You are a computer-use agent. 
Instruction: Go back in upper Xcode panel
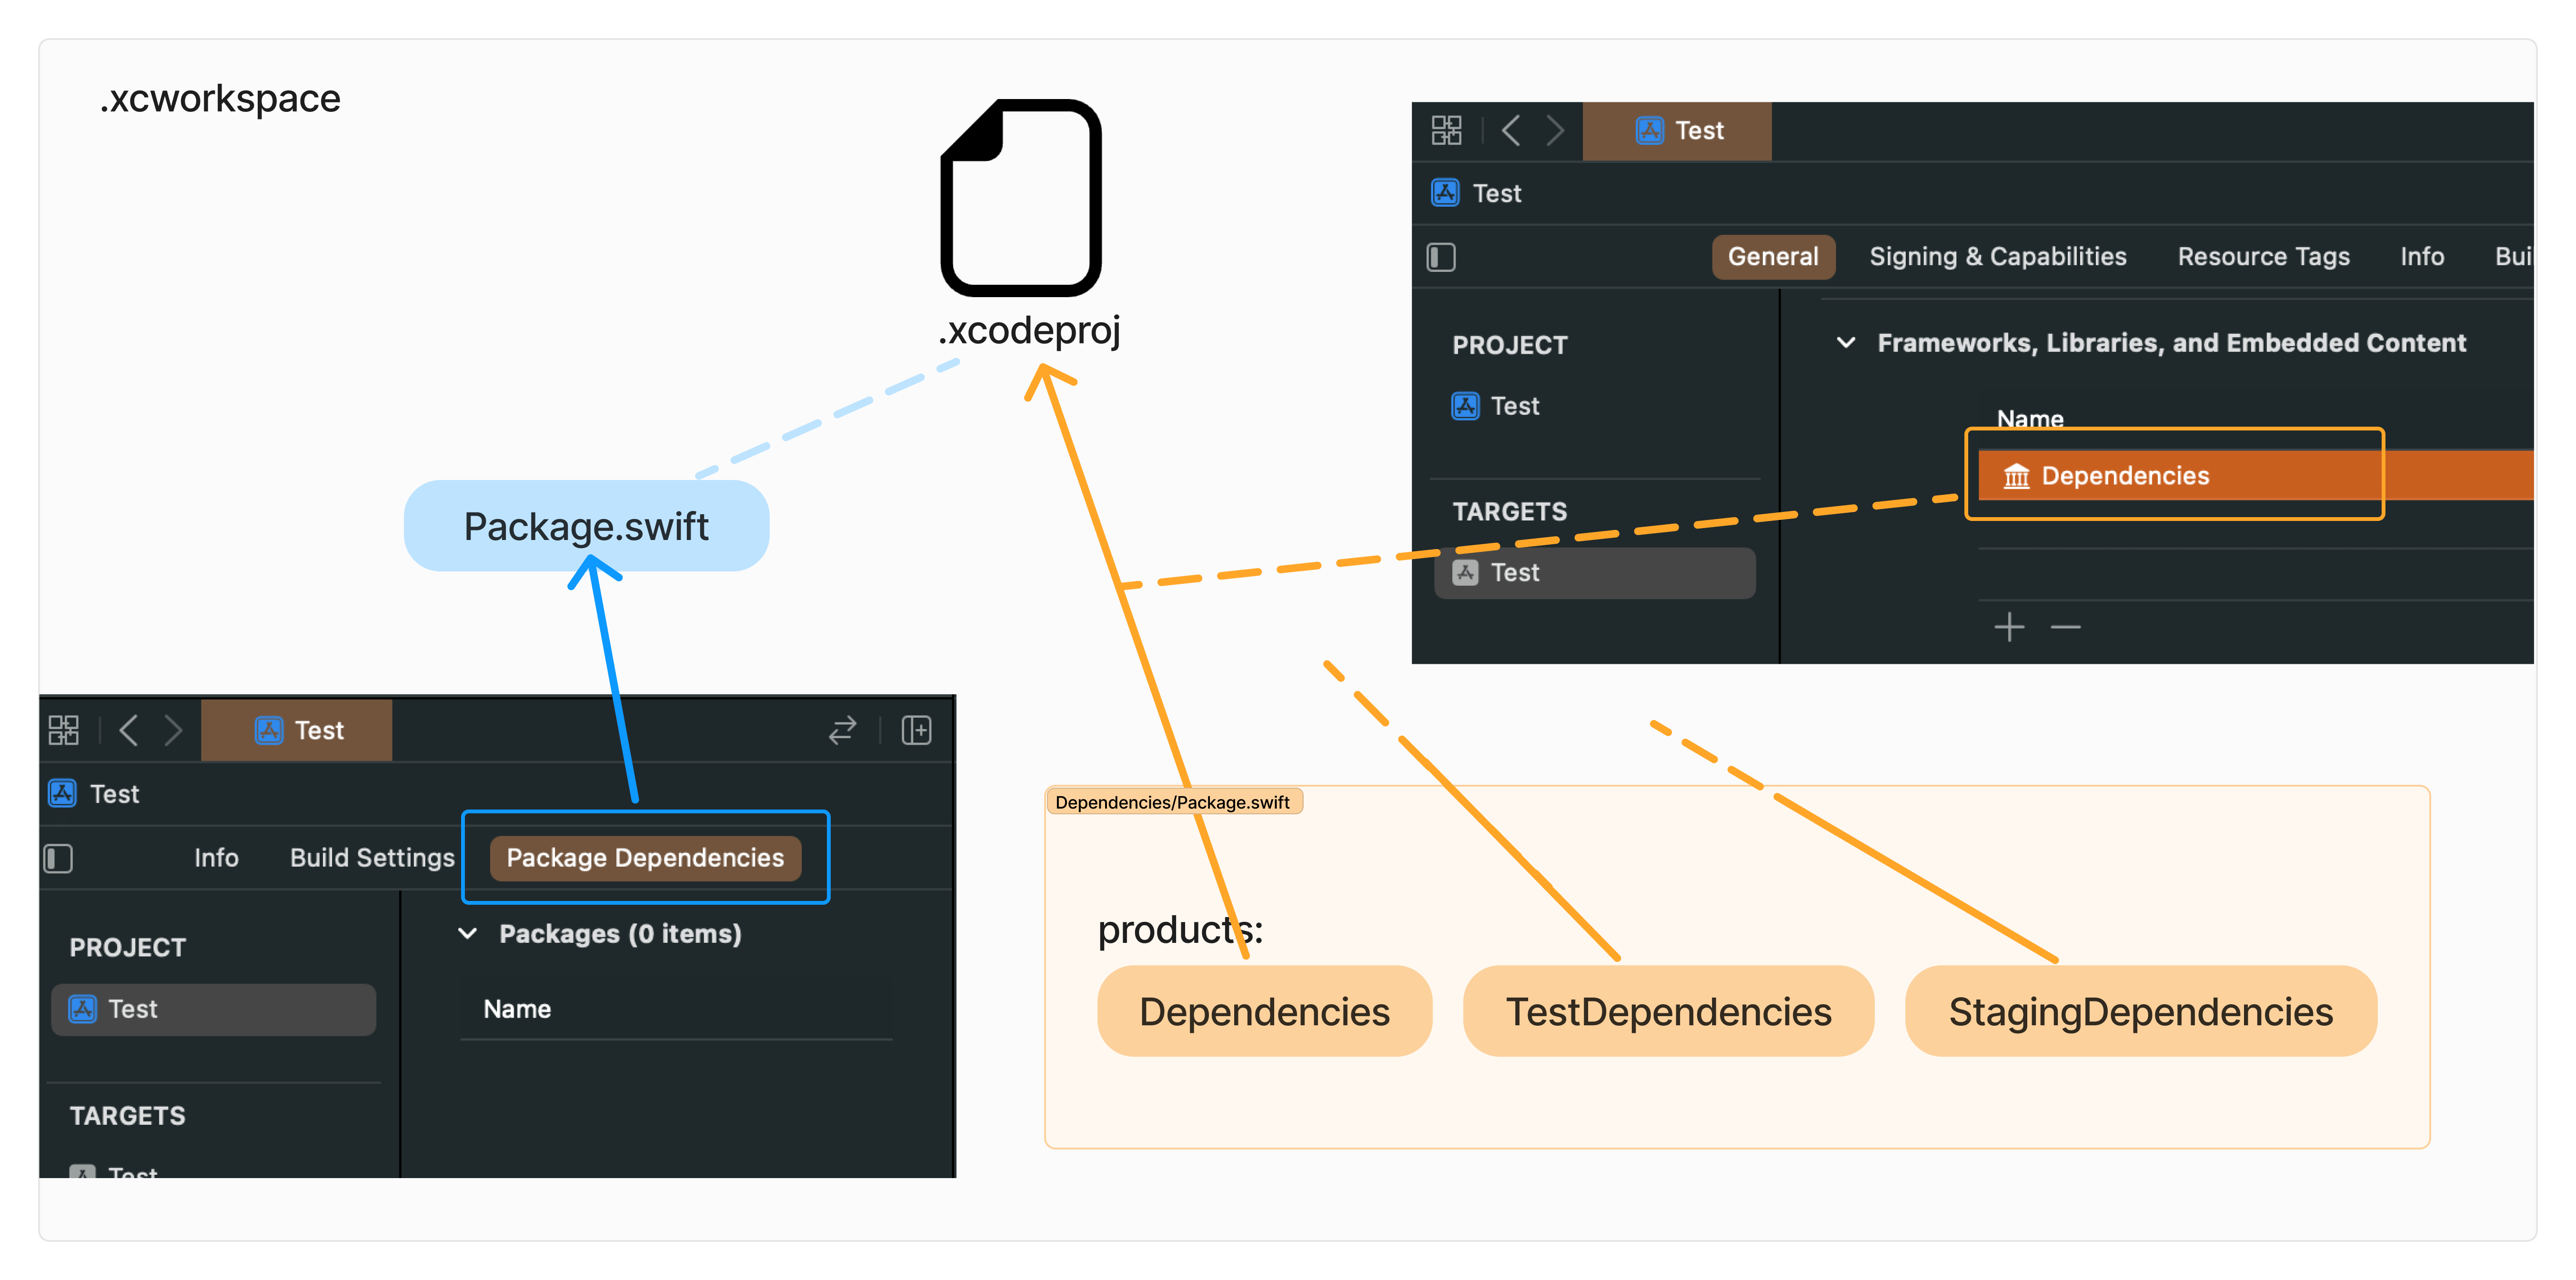coord(1511,130)
